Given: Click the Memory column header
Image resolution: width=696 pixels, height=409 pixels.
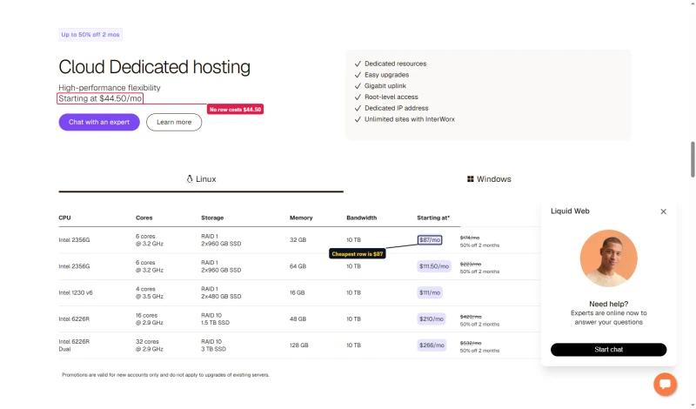Looking at the screenshot, I should point(301,218).
